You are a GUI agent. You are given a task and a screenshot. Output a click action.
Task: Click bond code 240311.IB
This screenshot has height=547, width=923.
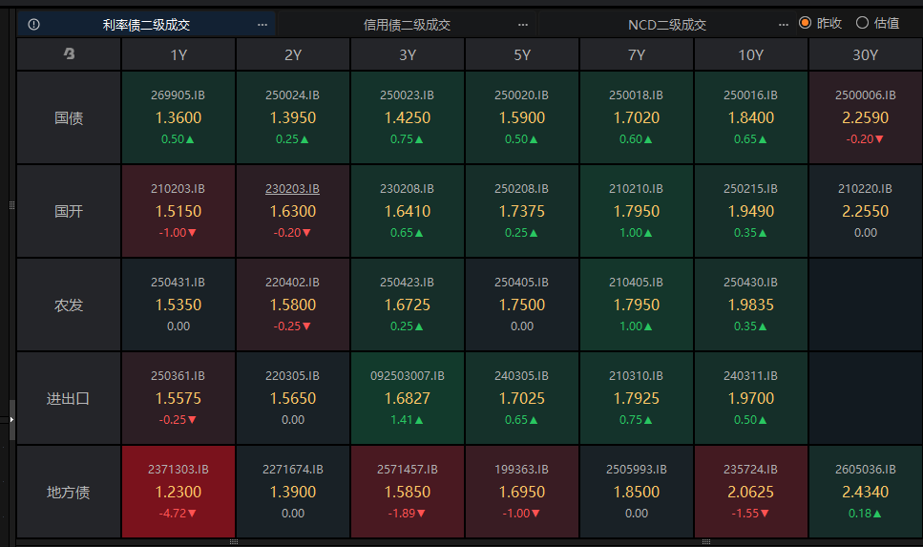point(750,376)
